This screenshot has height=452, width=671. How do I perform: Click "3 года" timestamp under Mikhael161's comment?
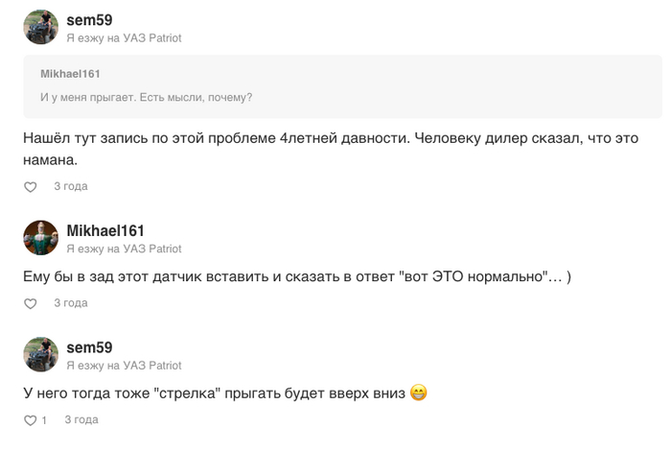[70, 303]
